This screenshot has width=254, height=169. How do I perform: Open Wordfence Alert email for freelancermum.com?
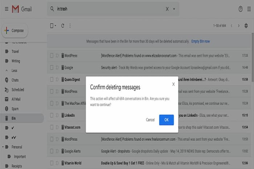tap(149, 139)
